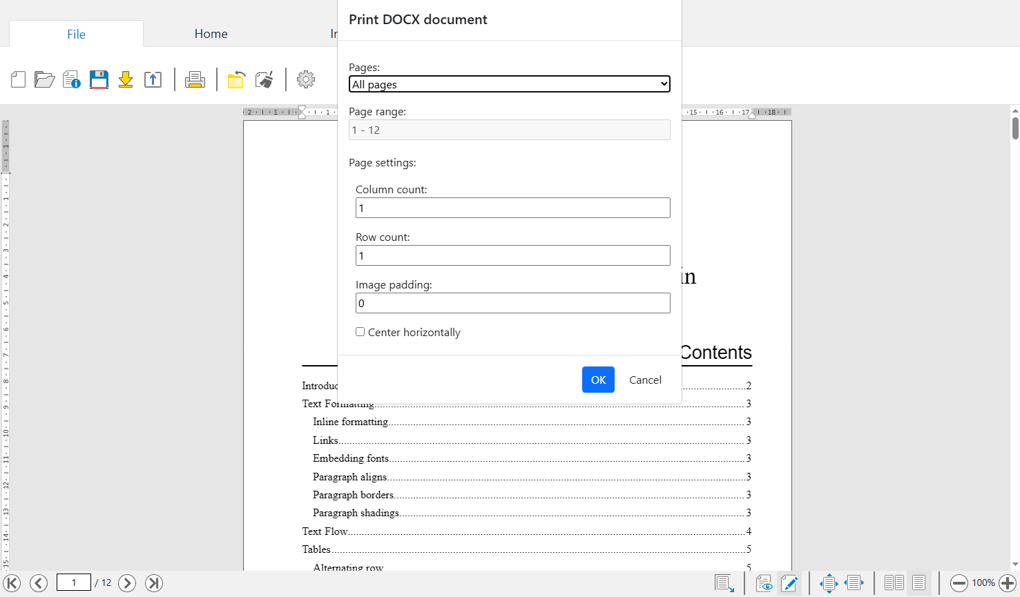Zoom in with the plus icon
1020x597 pixels.
click(1008, 583)
